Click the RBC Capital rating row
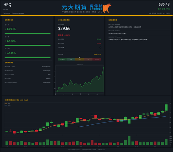The image size is (173, 152). pyautogui.click(x=28, y=67)
